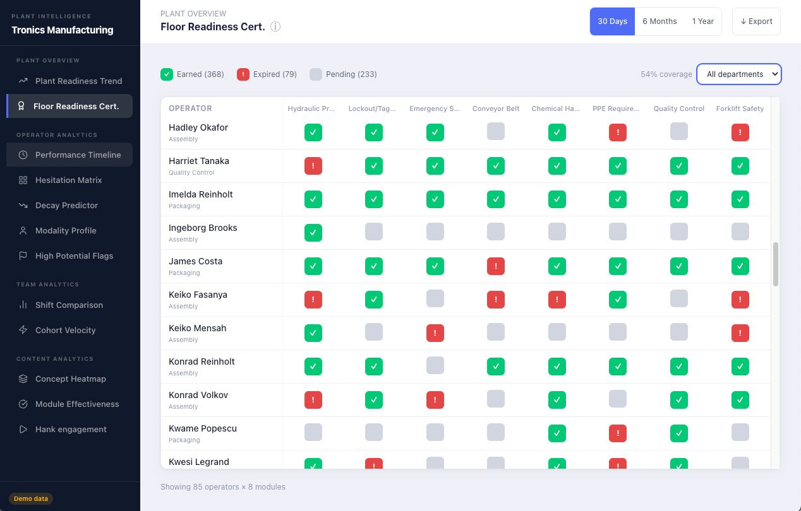801x511 pixels.
Task: Click the High Potential Flags flag icon
Action: point(23,255)
